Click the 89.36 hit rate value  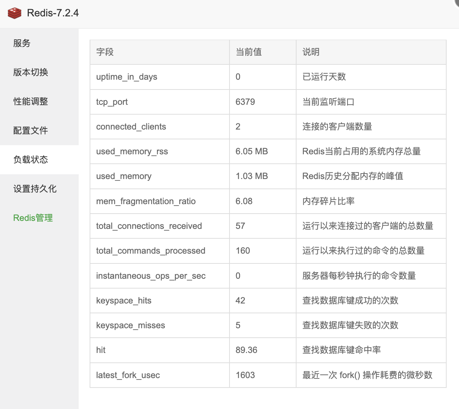pyautogui.click(x=246, y=350)
